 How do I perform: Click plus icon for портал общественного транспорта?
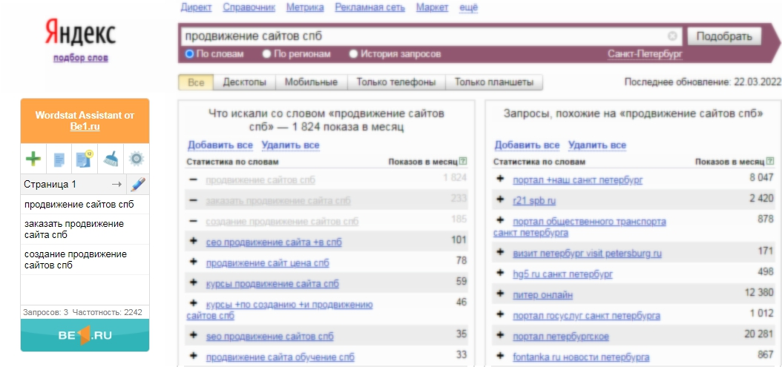point(500,220)
